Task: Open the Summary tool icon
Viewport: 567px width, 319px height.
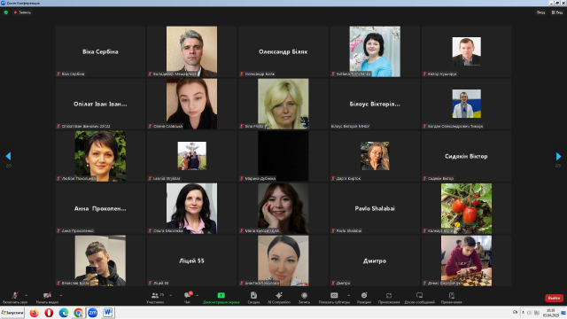Action: click(x=253, y=298)
